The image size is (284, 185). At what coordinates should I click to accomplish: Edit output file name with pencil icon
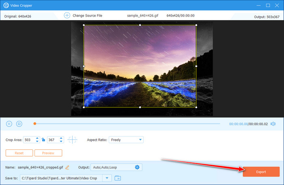pos(67,167)
